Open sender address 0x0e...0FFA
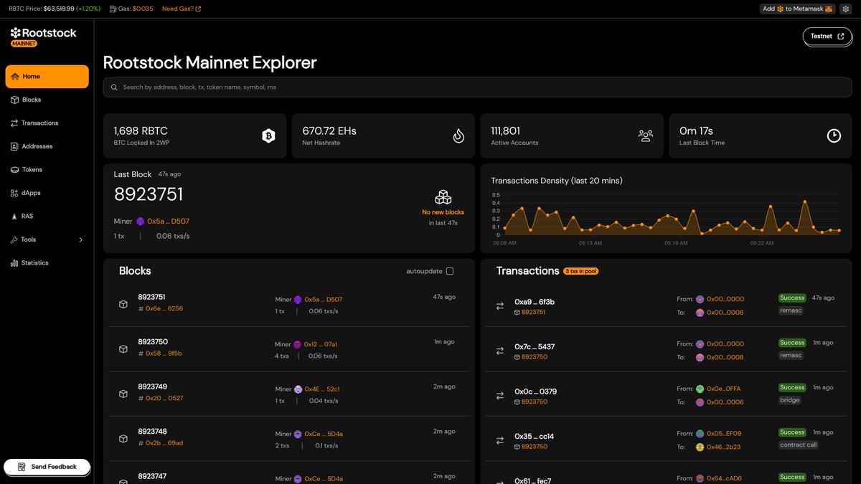The width and height of the screenshot is (861, 484). pyautogui.click(x=723, y=389)
